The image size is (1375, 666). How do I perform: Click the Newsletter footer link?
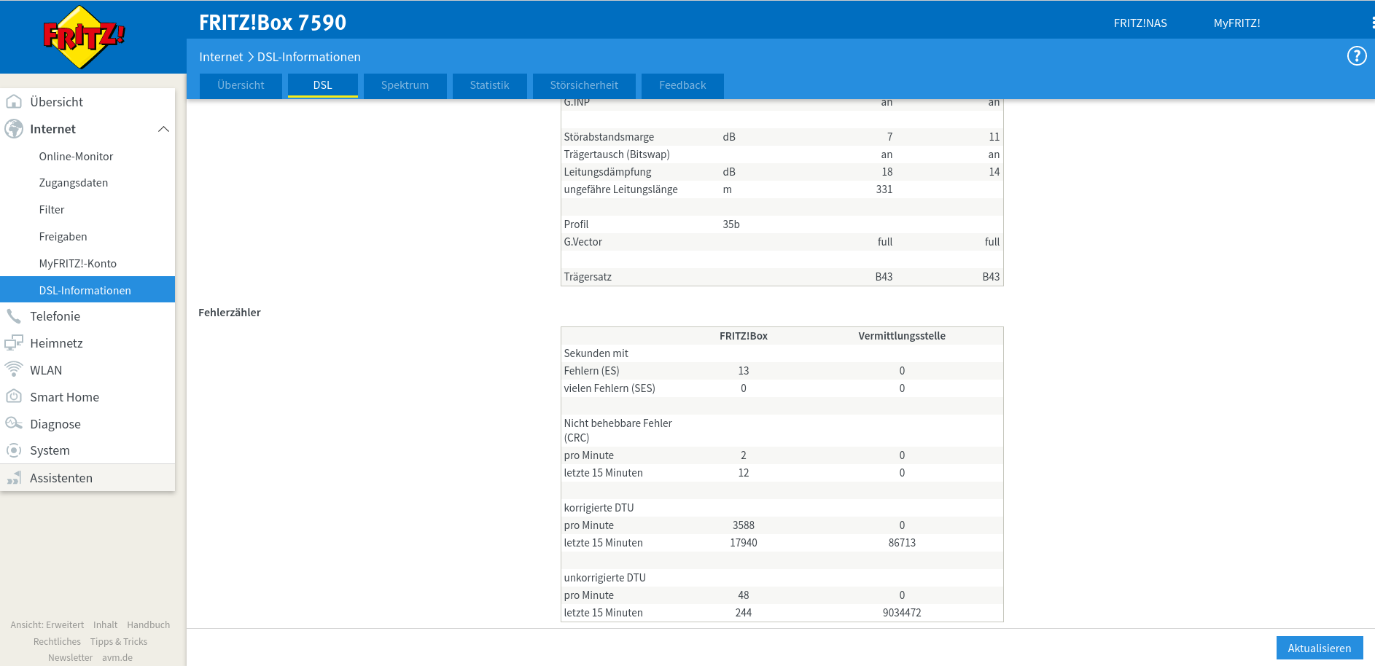point(71,658)
